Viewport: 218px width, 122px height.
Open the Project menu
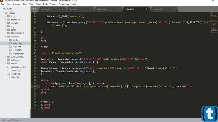point(53,4)
